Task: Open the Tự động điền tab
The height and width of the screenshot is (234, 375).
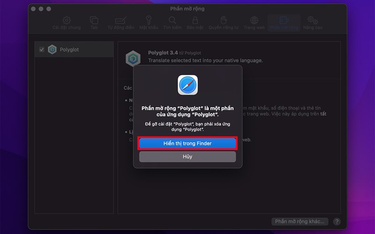Action: pos(121,23)
